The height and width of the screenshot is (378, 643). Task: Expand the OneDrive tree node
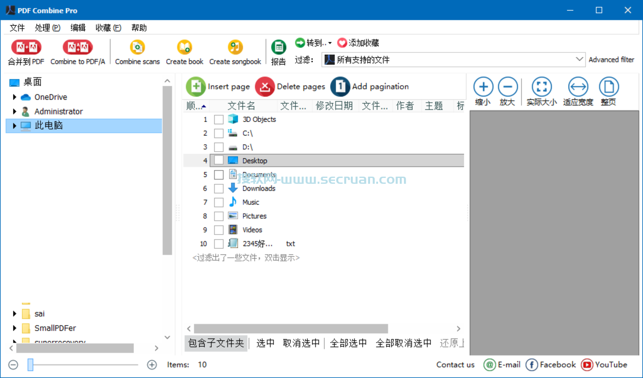pos(15,97)
